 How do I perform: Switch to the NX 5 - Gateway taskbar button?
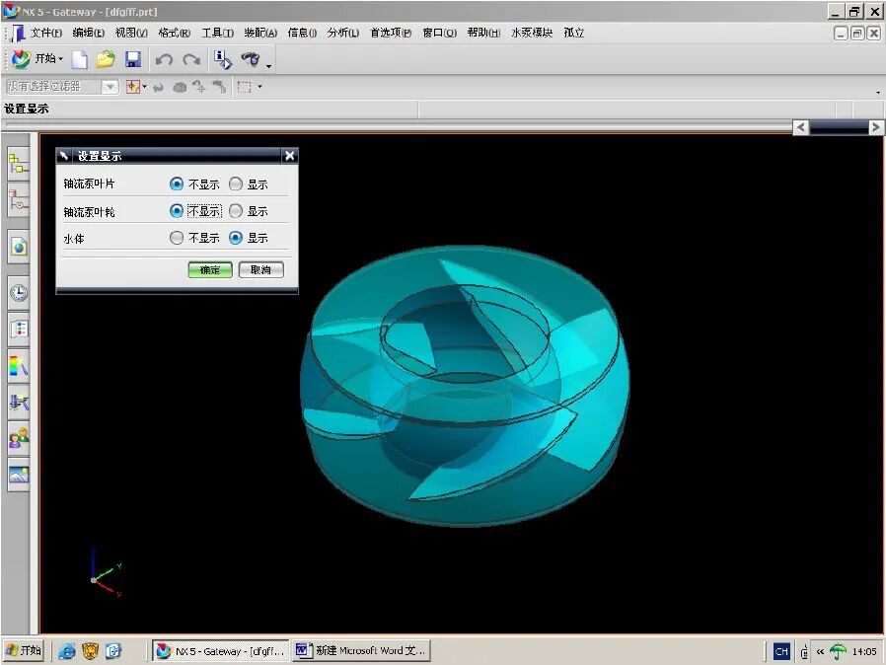click(x=221, y=651)
